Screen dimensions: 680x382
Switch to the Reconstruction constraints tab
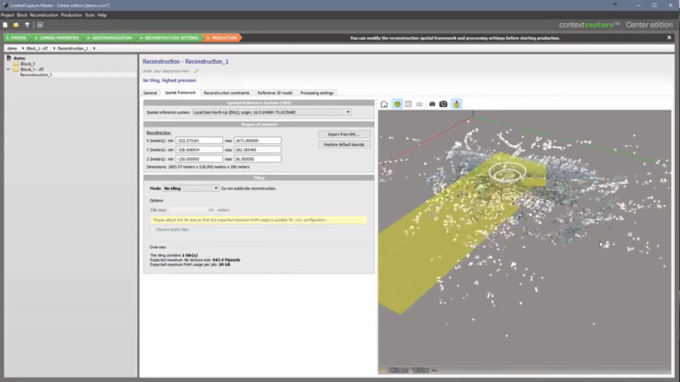click(x=227, y=93)
